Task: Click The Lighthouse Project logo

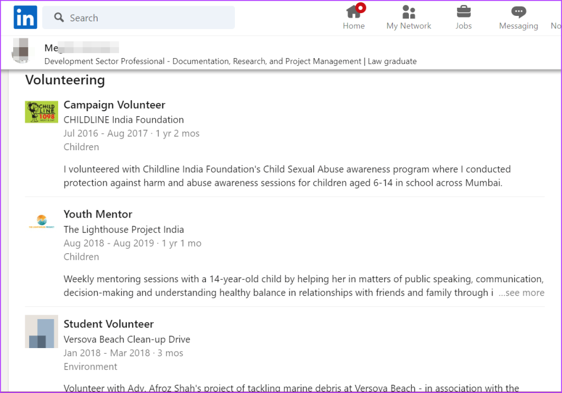Action: pos(42,221)
